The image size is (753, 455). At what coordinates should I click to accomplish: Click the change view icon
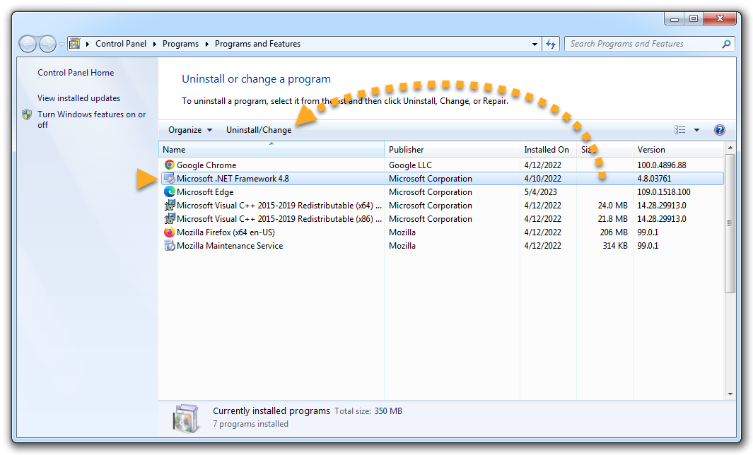680,130
